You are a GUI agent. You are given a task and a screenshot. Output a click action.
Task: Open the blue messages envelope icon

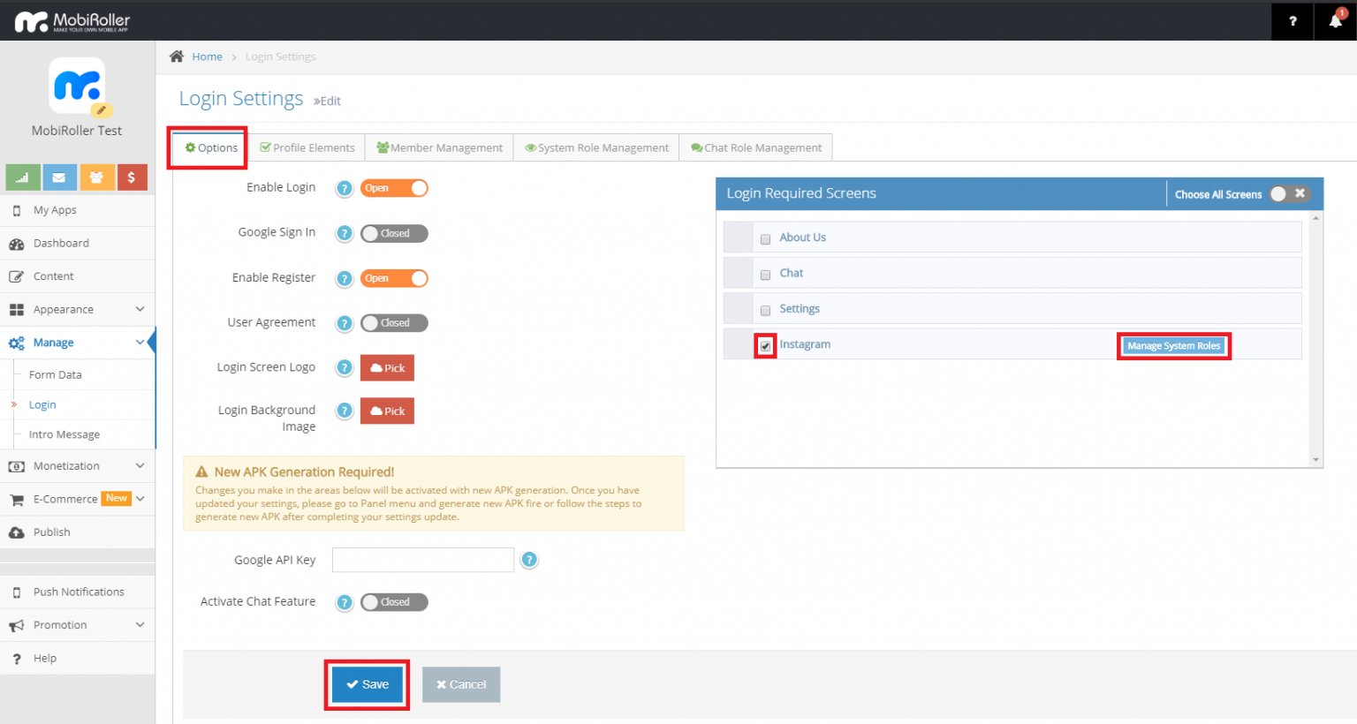pyautogui.click(x=59, y=177)
